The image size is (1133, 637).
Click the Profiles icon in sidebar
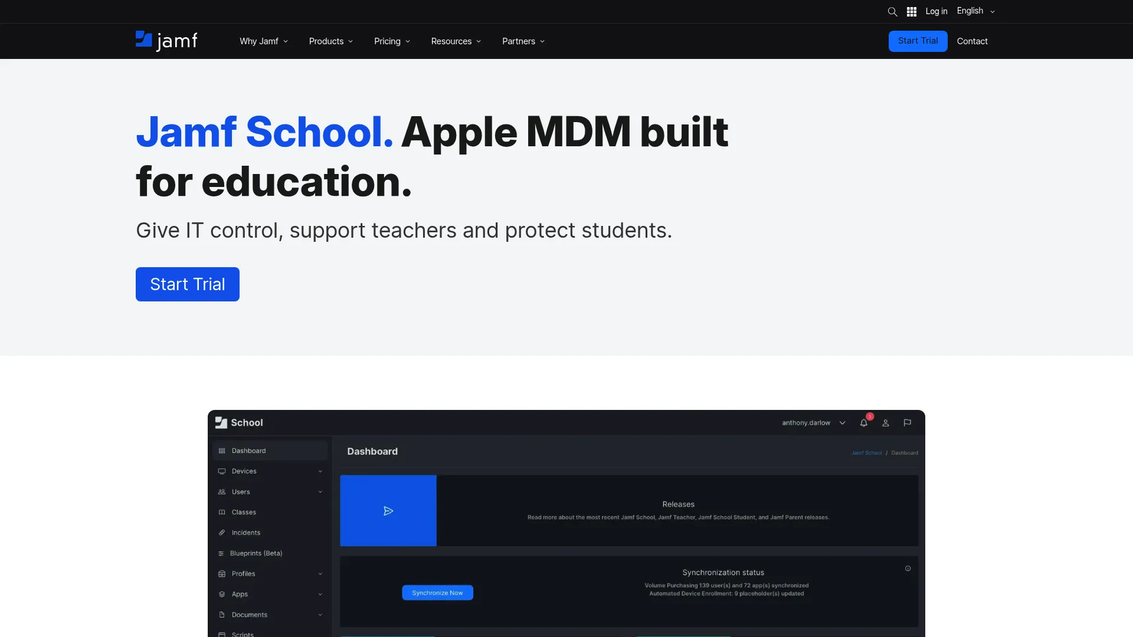tap(222, 574)
